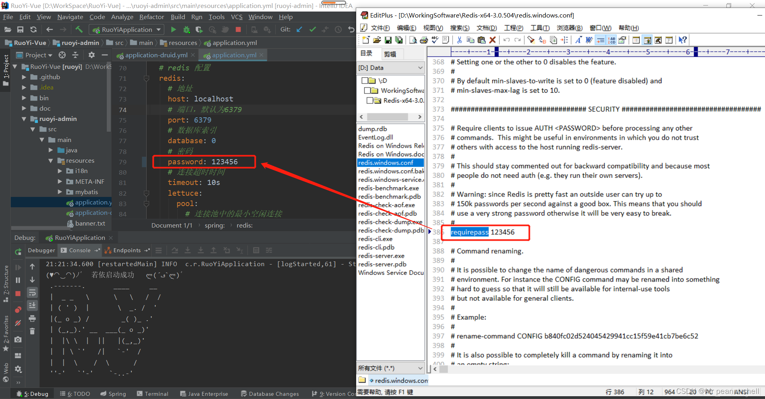
Task: Collapse the ruoyi-admin module
Action: [x=24, y=119]
